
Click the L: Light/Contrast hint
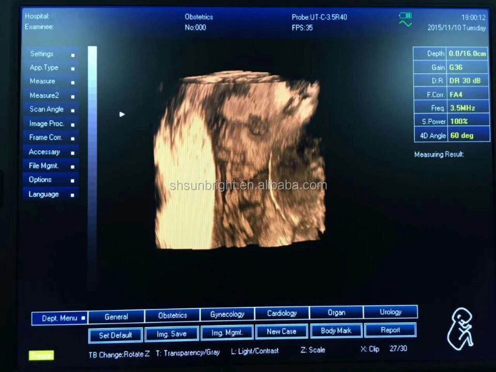tap(255, 351)
